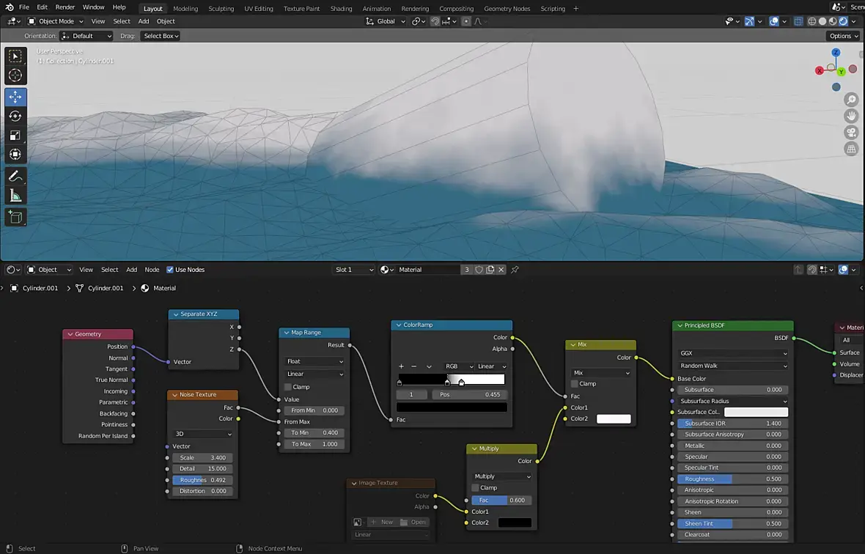Adjust the Roughness slider in Principled BSDF
Image resolution: width=865 pixels, height=554 pixels.
tap(733, 479)
